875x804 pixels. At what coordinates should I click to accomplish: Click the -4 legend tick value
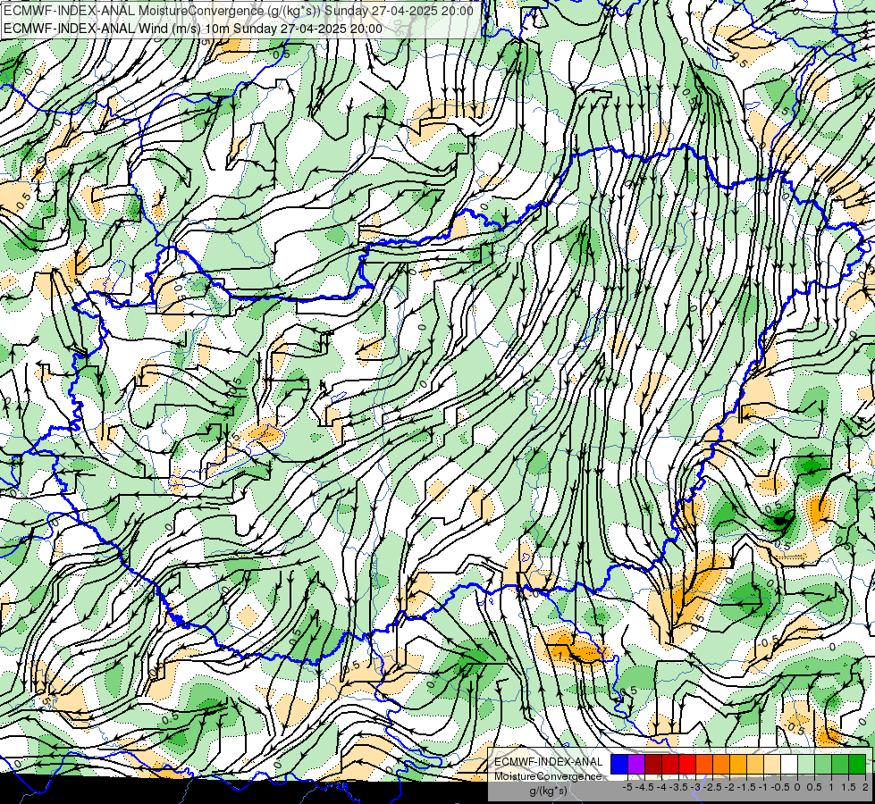tap(661, 787)
